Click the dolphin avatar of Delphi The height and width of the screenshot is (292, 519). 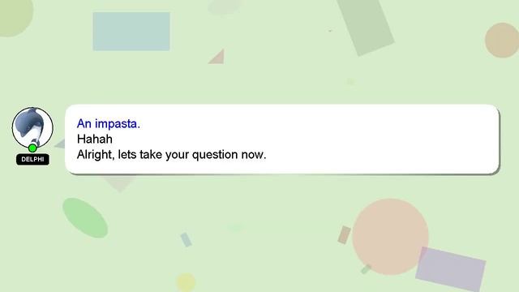pos(32,127)
